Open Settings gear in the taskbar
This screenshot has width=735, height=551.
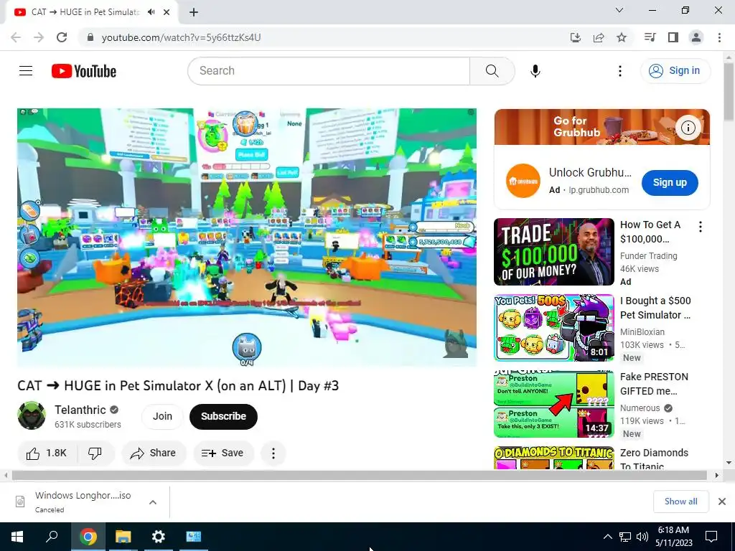pos(159,537)
